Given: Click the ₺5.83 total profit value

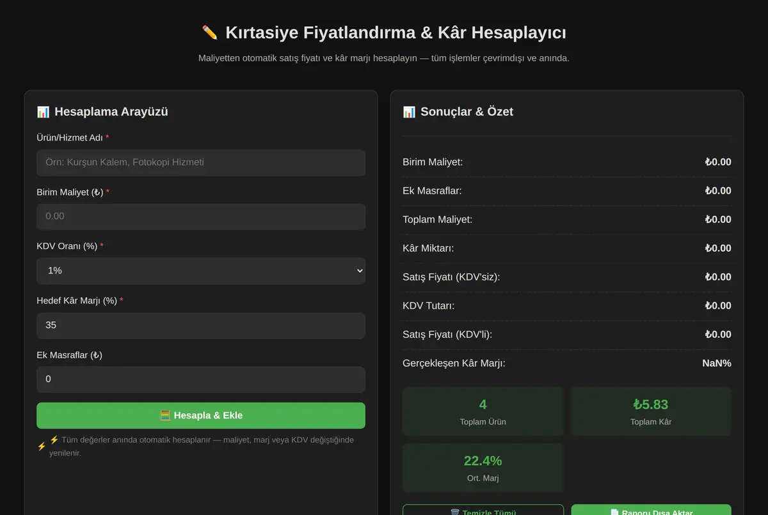Looking at the screenshot, I should click(x=651, y=404).
